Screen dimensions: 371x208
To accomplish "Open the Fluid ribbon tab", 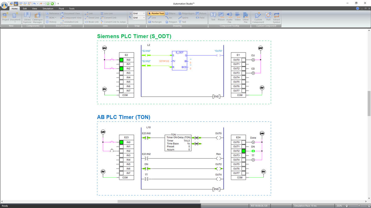I will (61, 9).
